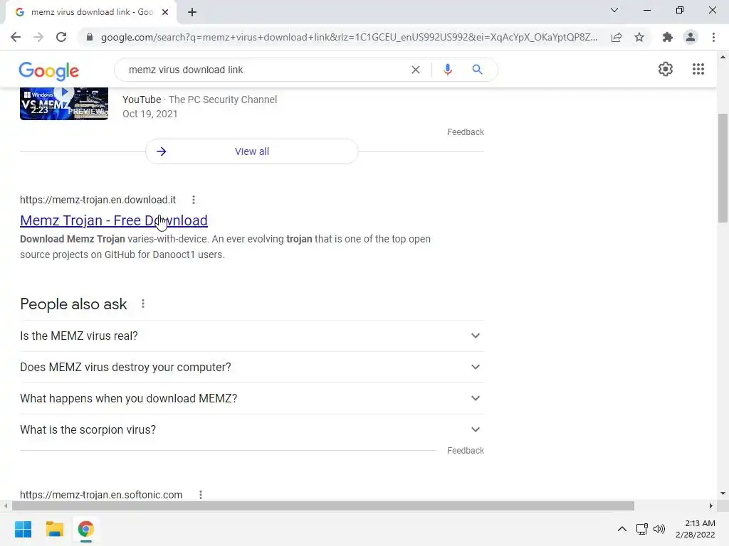Open a new browser tab

tap(192, 12)
